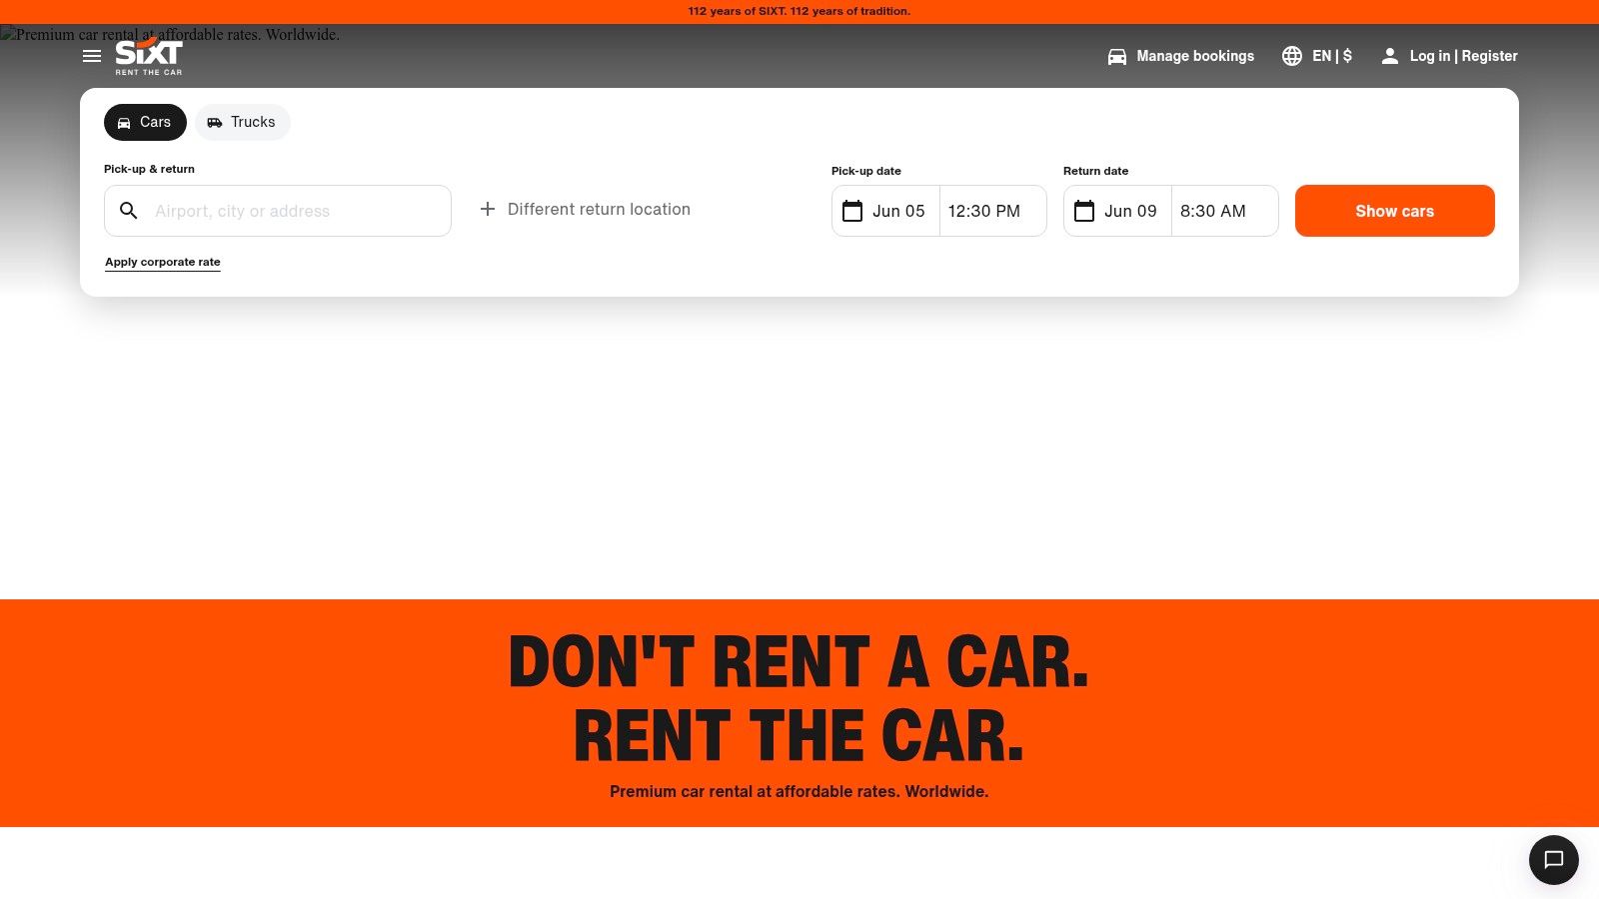The height and width of the screenshot is (899, 1599).
Task: Switch to the Trucks tab
Action: (242, 122)
